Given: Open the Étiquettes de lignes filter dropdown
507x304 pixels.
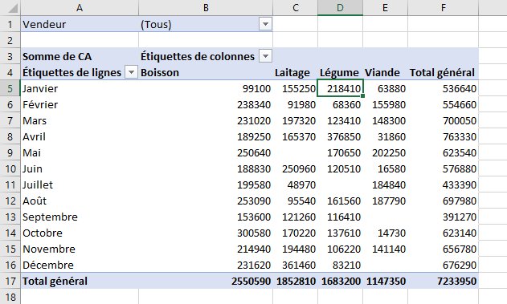Looking at the screenshot, I should click(131, 72).
